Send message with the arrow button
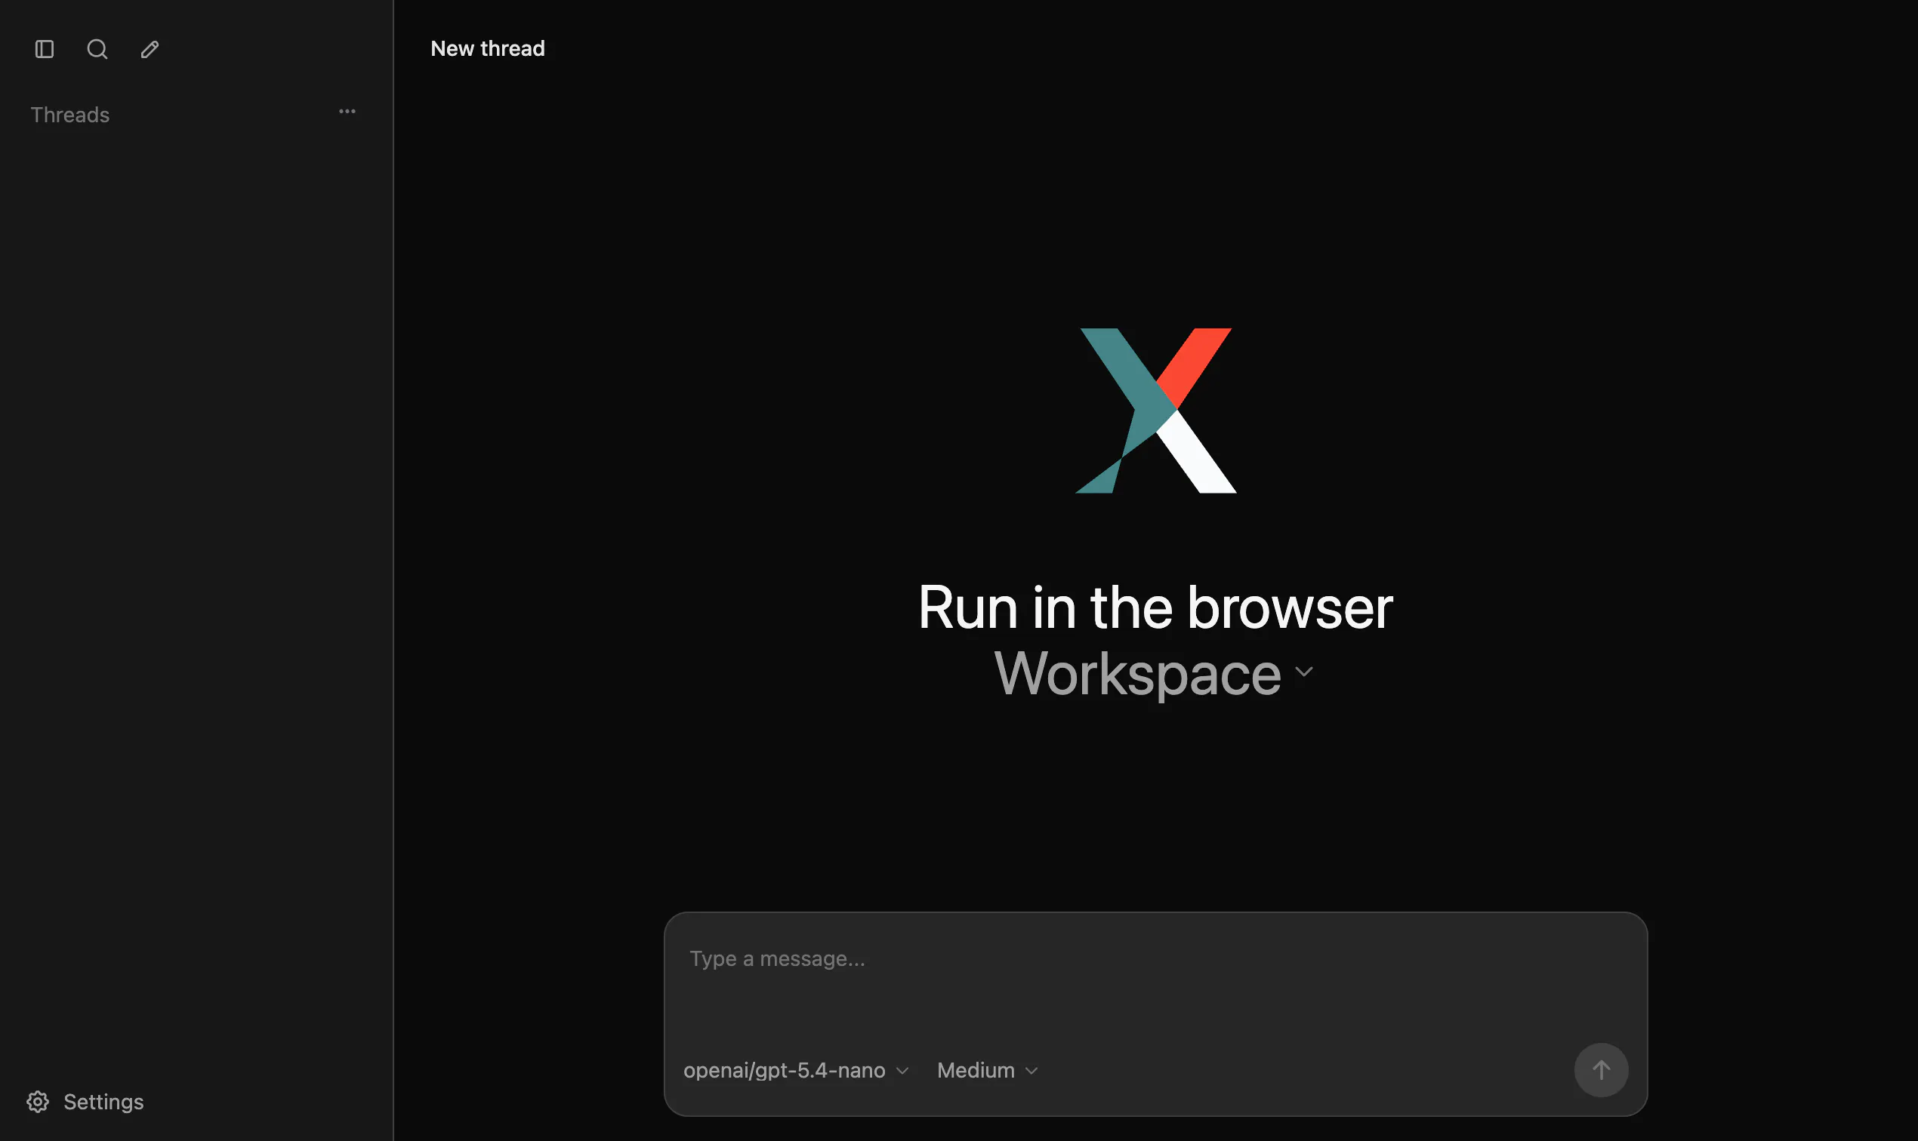 (1600, 1069)
